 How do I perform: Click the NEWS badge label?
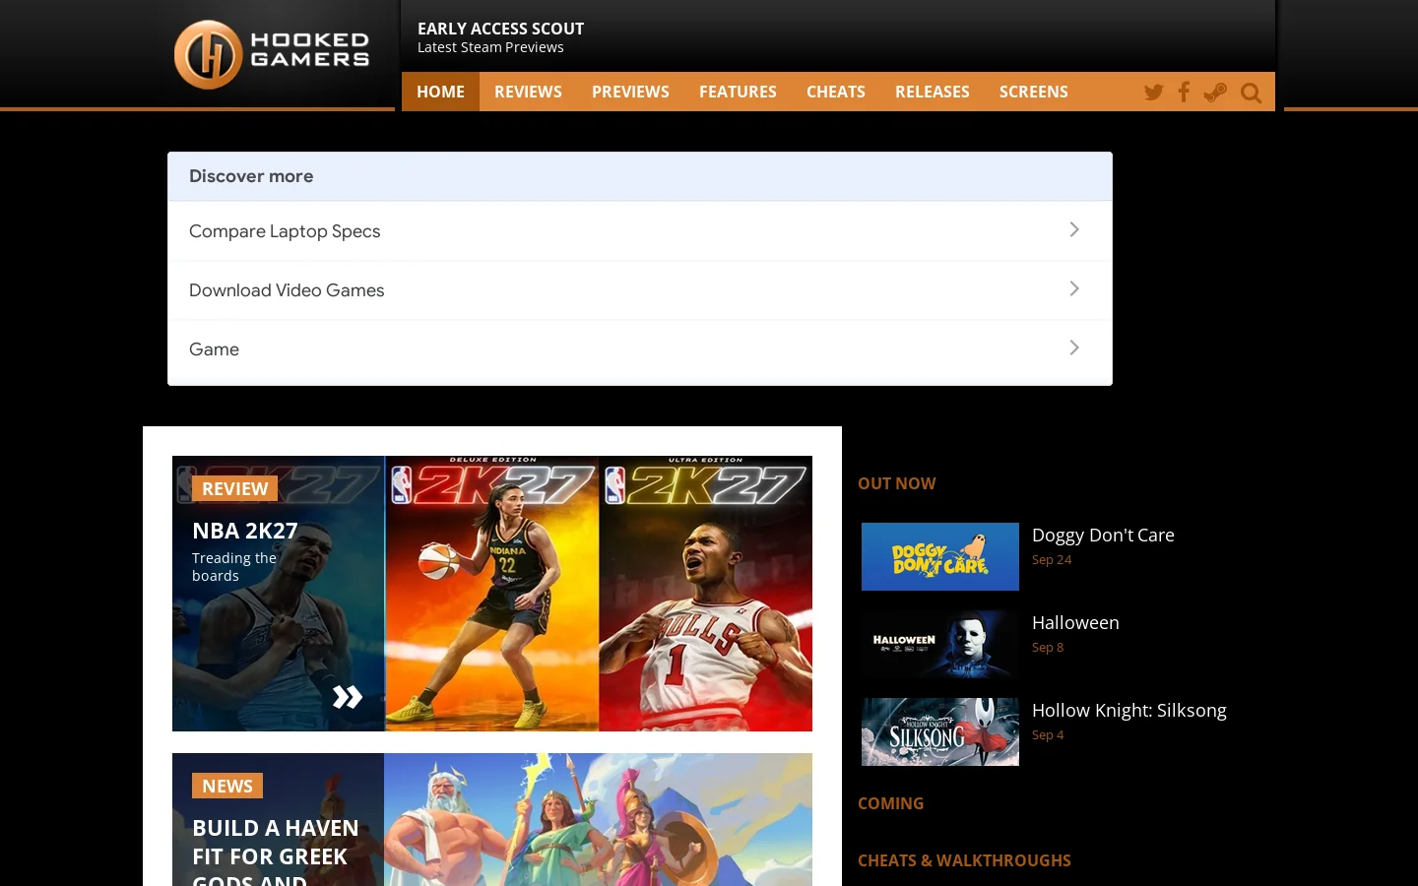point(227,786)
